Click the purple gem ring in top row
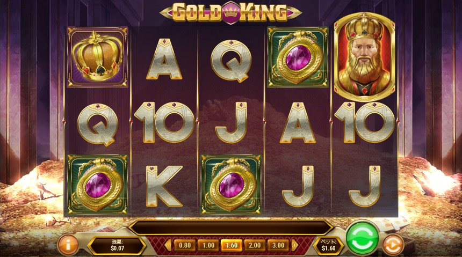The height and width of the screenshot is (257, 462). point(298,57)
